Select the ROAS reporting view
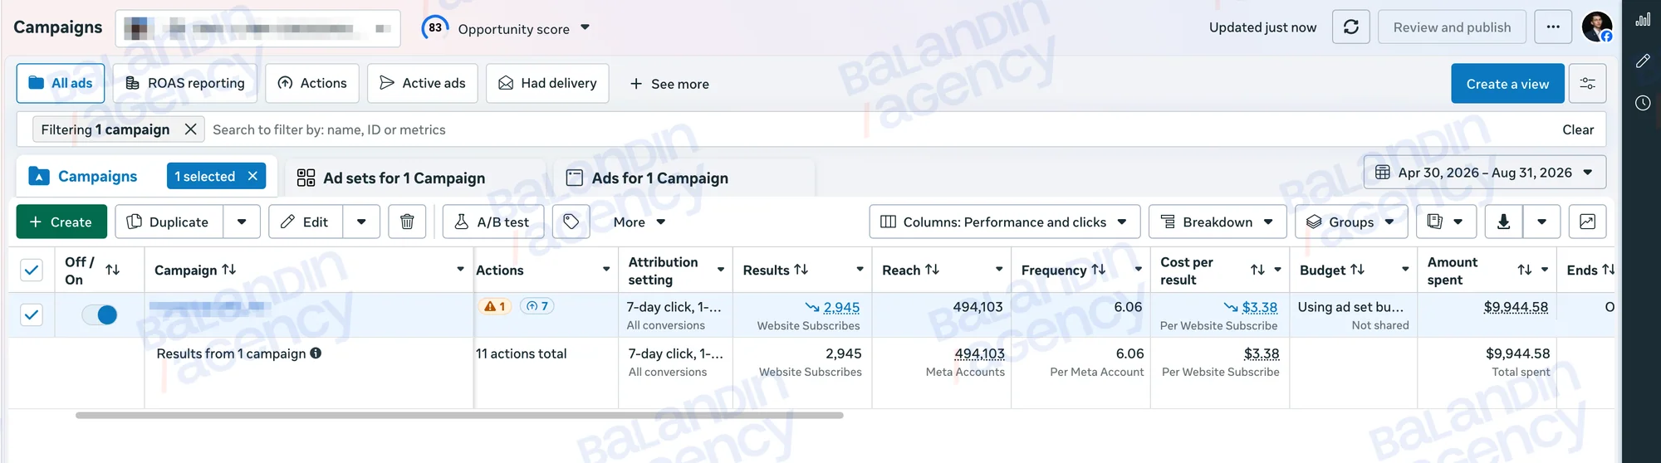This screenshot has height=463, width=1661. pos(185,84)
